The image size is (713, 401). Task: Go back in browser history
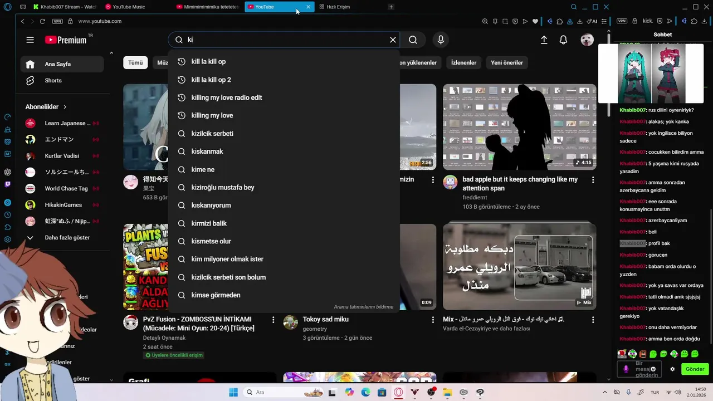22,21
